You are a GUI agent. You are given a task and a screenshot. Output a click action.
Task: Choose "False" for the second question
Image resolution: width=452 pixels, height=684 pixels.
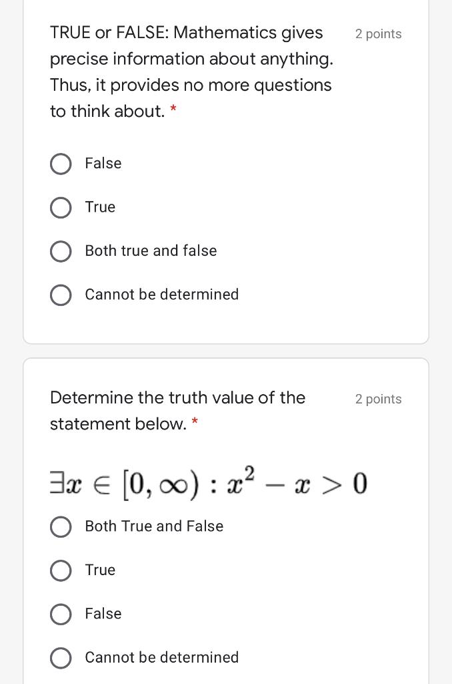click(x=61, y=614)
